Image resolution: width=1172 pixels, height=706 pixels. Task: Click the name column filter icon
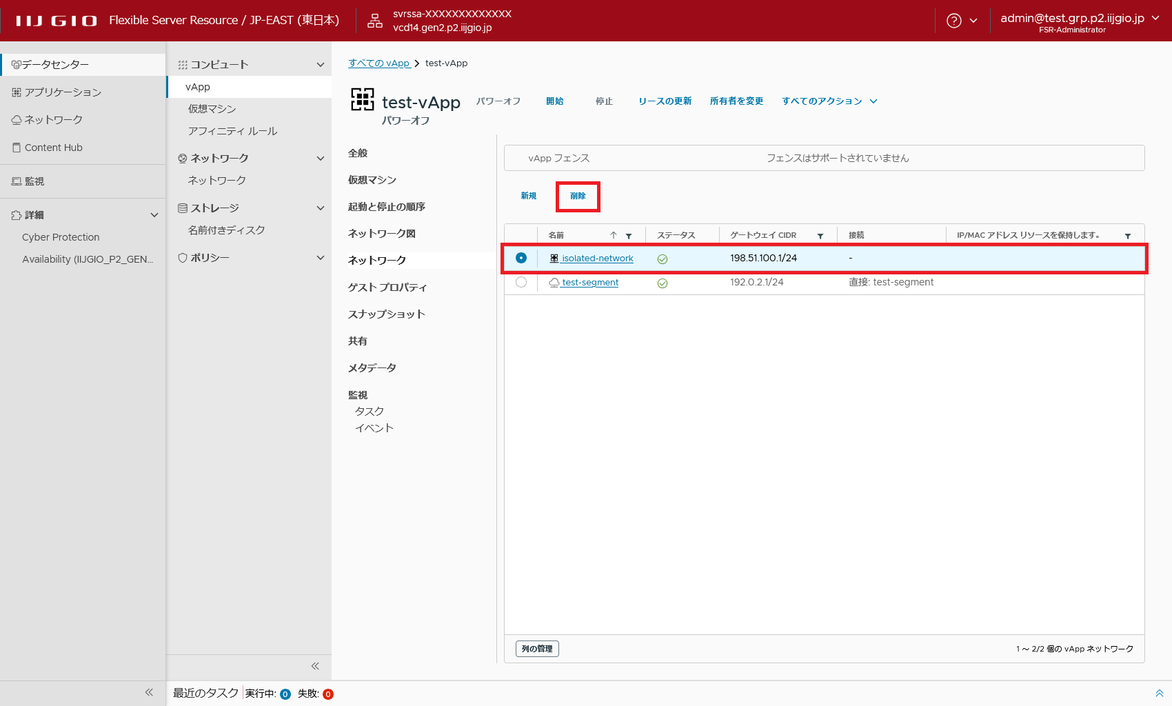click(x=629, y=236)
